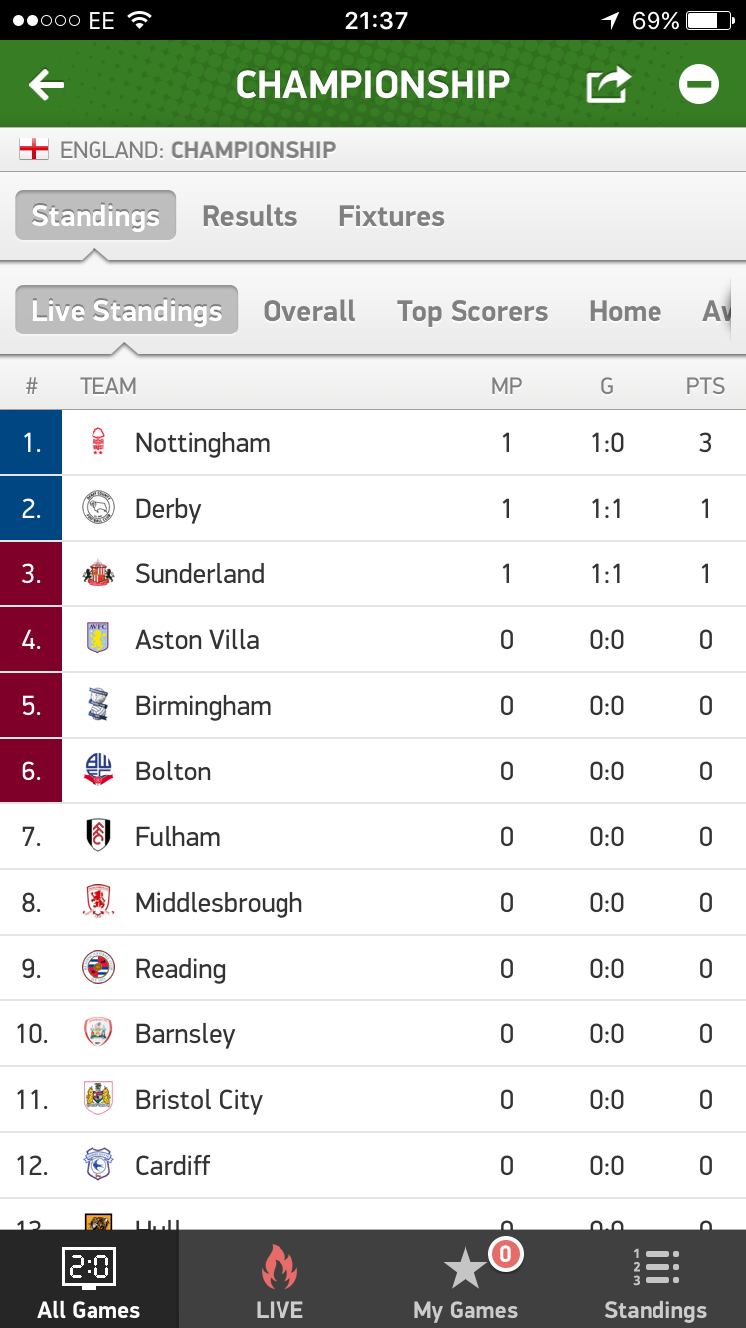Tap the Fulham club crest

[x=97, y=836]
